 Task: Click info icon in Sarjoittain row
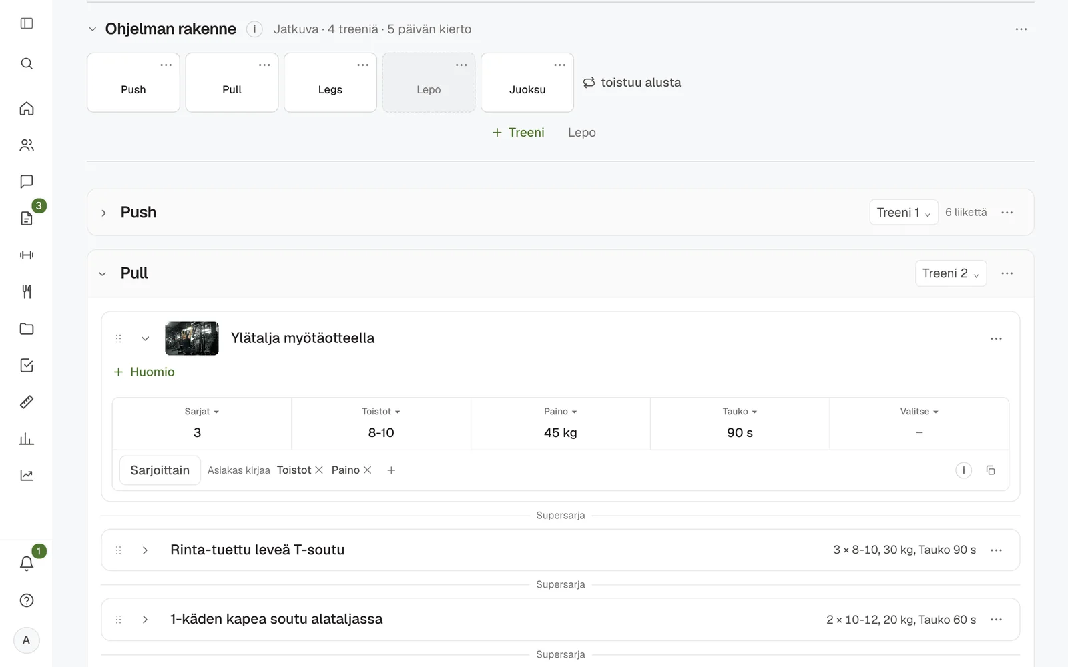click(x=963, y=470)
